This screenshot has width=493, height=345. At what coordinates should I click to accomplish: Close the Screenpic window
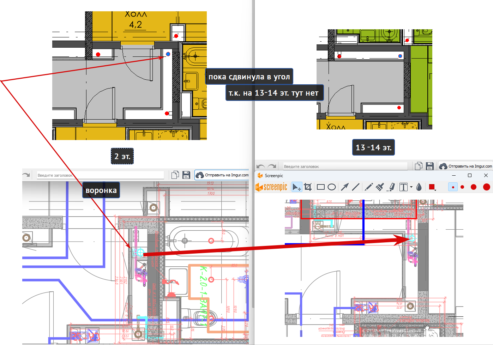tap(486, 175)
